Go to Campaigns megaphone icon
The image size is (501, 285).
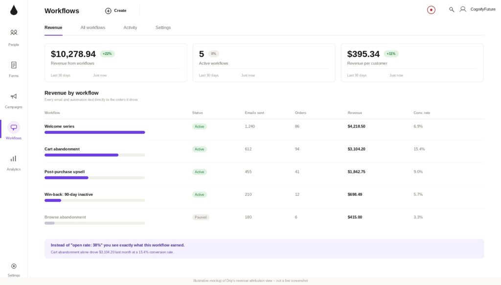14,96
